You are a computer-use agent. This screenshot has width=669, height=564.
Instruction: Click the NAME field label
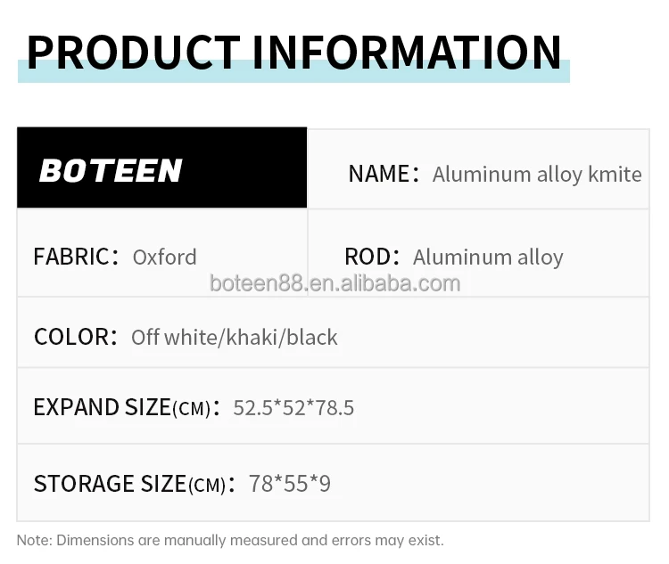point(378,174)
